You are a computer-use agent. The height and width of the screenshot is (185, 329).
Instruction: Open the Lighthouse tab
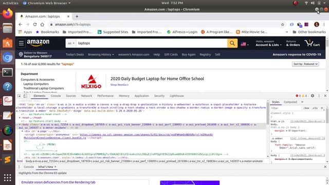click(177, 96)
